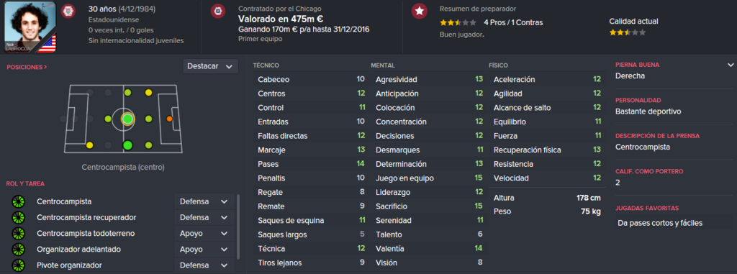Click the roles list vertical scrollbar

point(238,228)
